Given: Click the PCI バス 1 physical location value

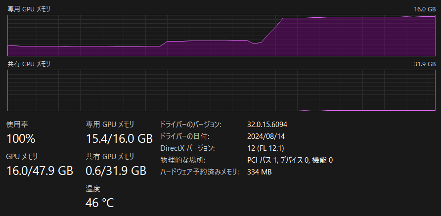Looking at the screenshot, I should pyautogui.click(x=290, y=160).
